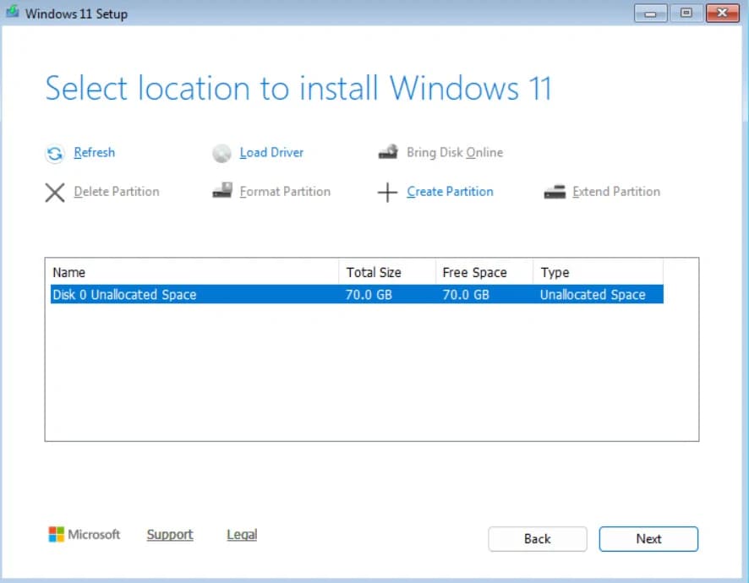The image size is (749, 583).
Task: Click the 70.0 GB Free Space cell
Action: (x=466, y=295)
